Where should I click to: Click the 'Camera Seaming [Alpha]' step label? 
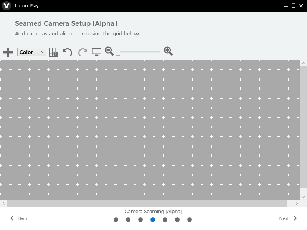tap(153, 212)
